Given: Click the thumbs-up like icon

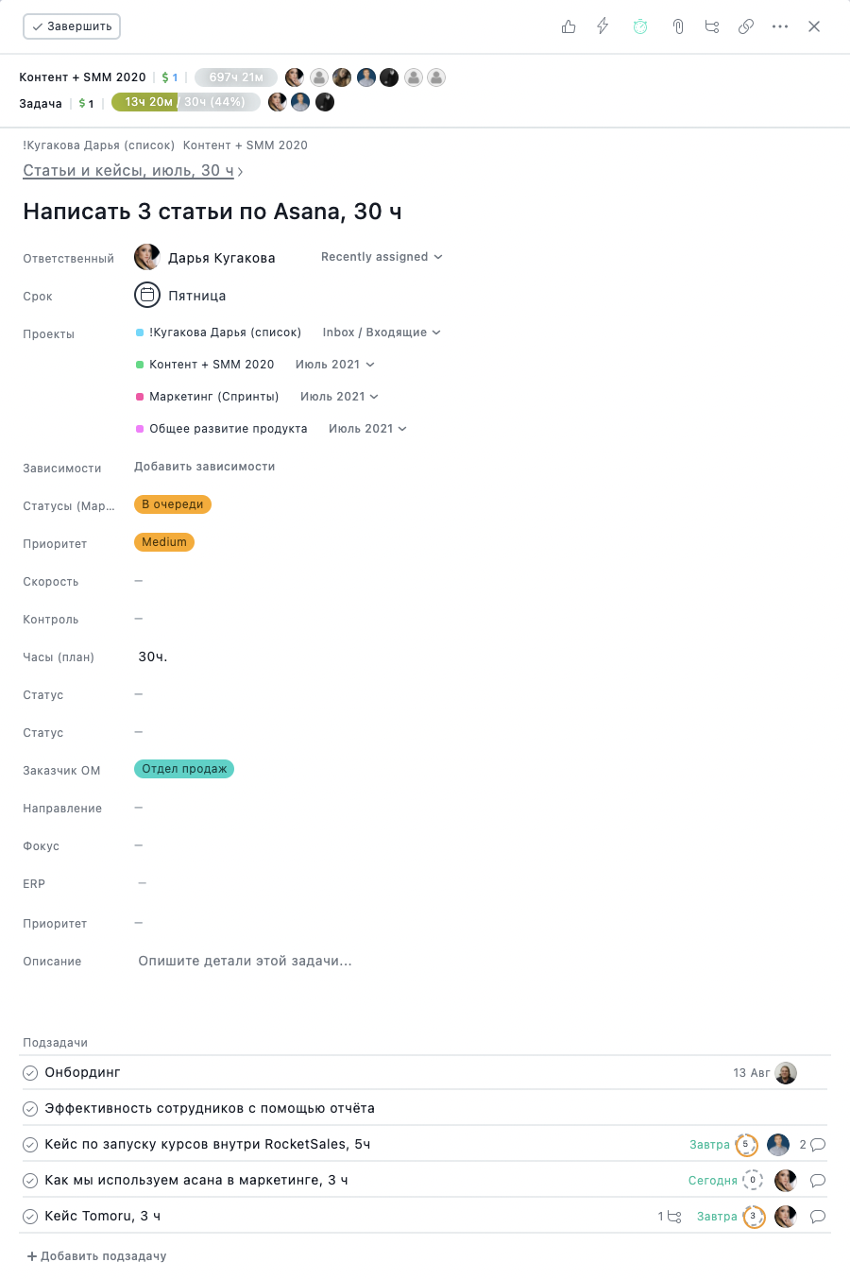Looking at the screenshot, I should 569,26.
